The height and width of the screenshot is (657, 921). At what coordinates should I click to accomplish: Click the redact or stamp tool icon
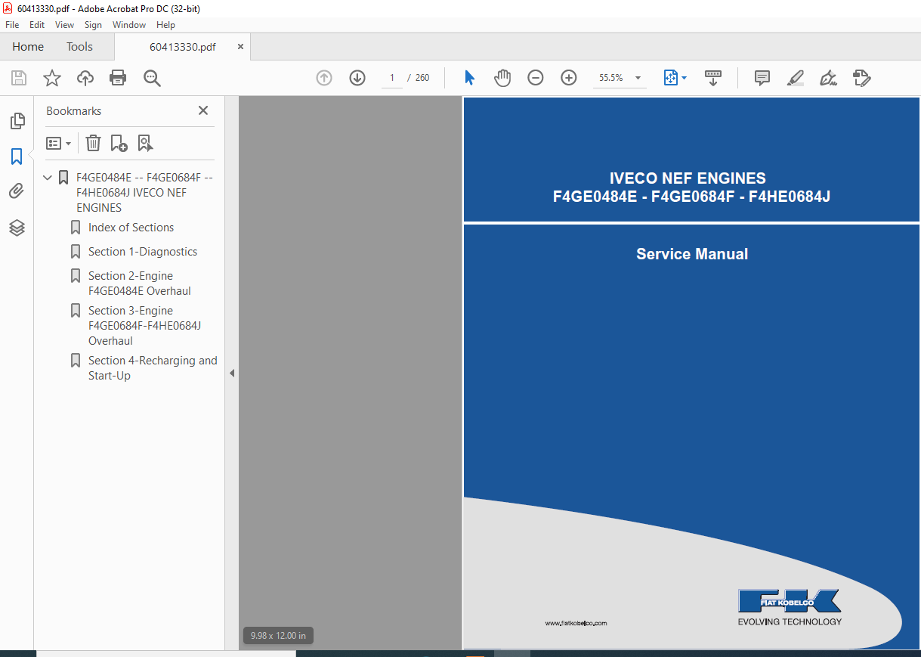(x=861, y=78)
